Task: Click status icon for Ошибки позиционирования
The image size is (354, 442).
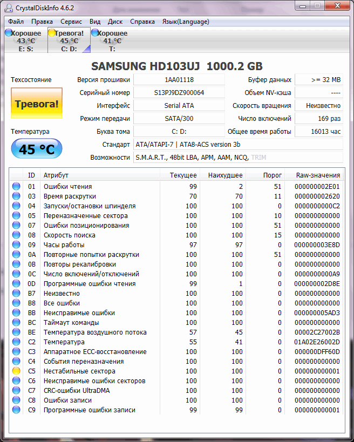Action: tap(16, 225)
